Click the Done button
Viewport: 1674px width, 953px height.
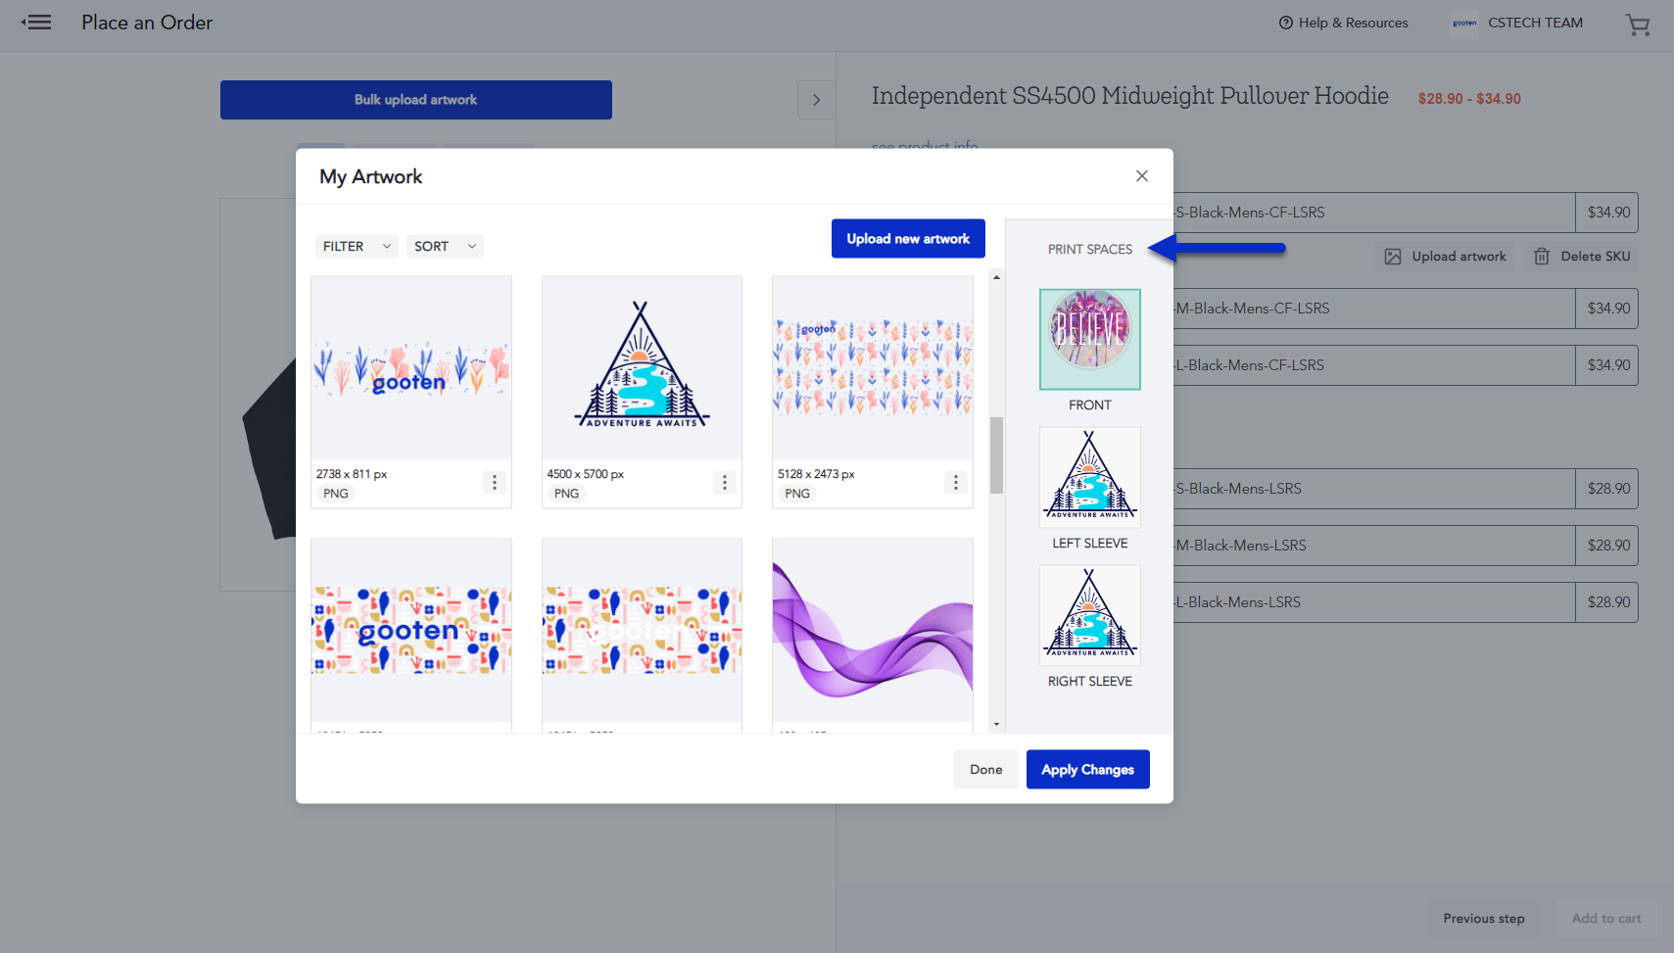(985, 770)
